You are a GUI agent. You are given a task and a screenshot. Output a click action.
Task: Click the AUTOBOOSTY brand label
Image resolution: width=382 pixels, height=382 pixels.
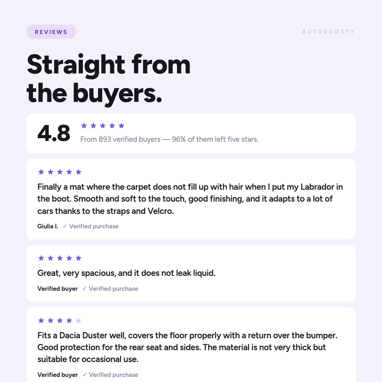[328, 32]
